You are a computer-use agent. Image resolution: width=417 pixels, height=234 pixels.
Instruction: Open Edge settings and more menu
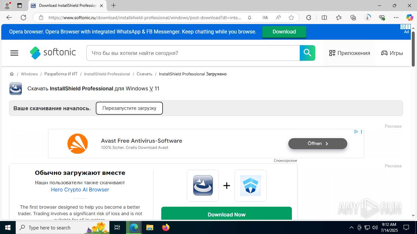(396, 18)
